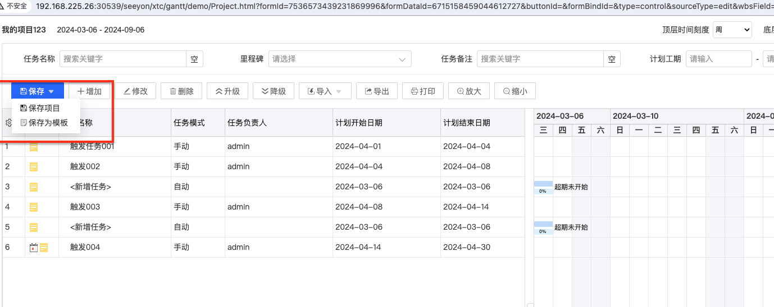This screenshot has width=774, height=307.
Task: Click the 空 button beside 任务备注 search
Action: 612,59
